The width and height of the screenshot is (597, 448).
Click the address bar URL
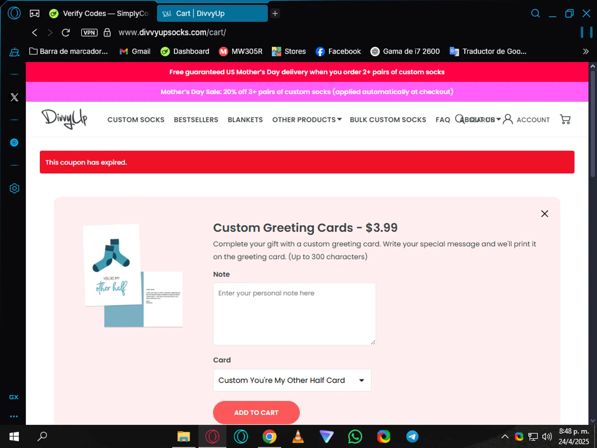(172, 33)
